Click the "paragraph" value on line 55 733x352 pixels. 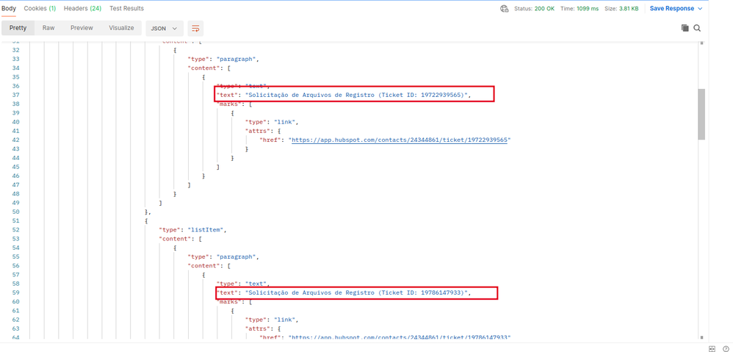[236, 256]
